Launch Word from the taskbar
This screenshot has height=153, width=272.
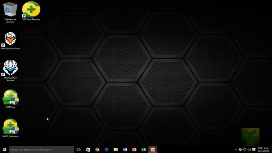coord(125,150)
